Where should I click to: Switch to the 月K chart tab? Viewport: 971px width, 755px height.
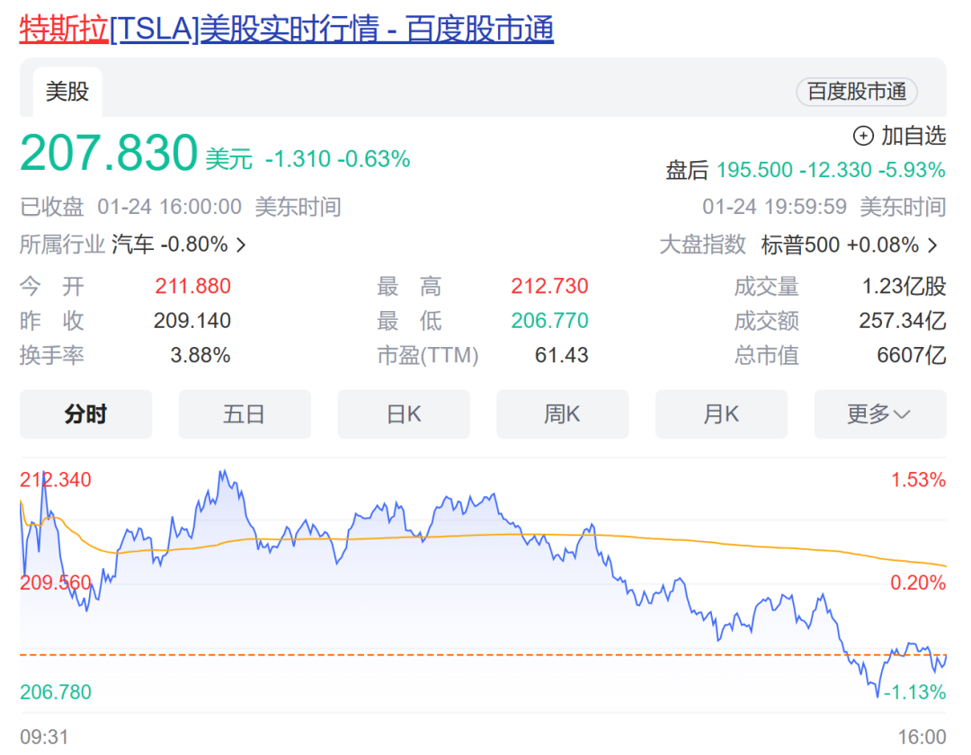click(721, 414)
